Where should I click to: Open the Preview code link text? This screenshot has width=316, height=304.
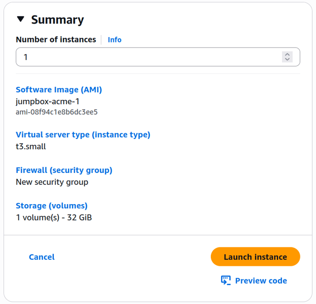point(261,280)
